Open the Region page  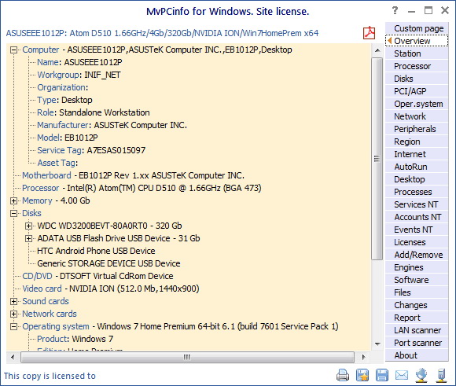pos(417,142)
